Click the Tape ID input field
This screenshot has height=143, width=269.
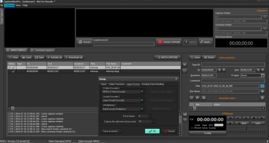pos(233,65)
